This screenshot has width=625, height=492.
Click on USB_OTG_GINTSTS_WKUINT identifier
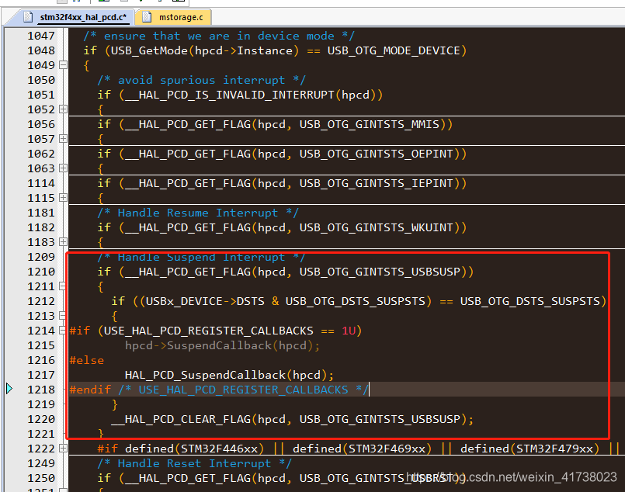pos(377,228)
